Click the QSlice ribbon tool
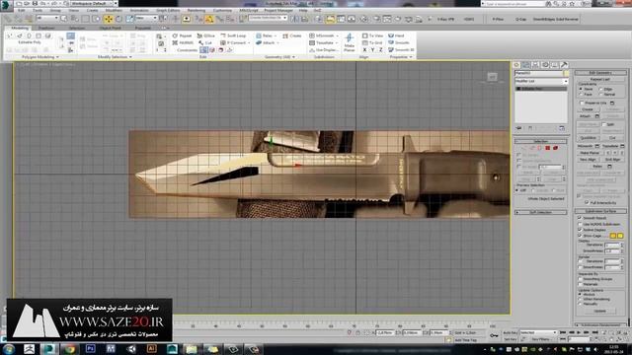The height and width of the screenshot is (355, 632). [x=206, y=35]
